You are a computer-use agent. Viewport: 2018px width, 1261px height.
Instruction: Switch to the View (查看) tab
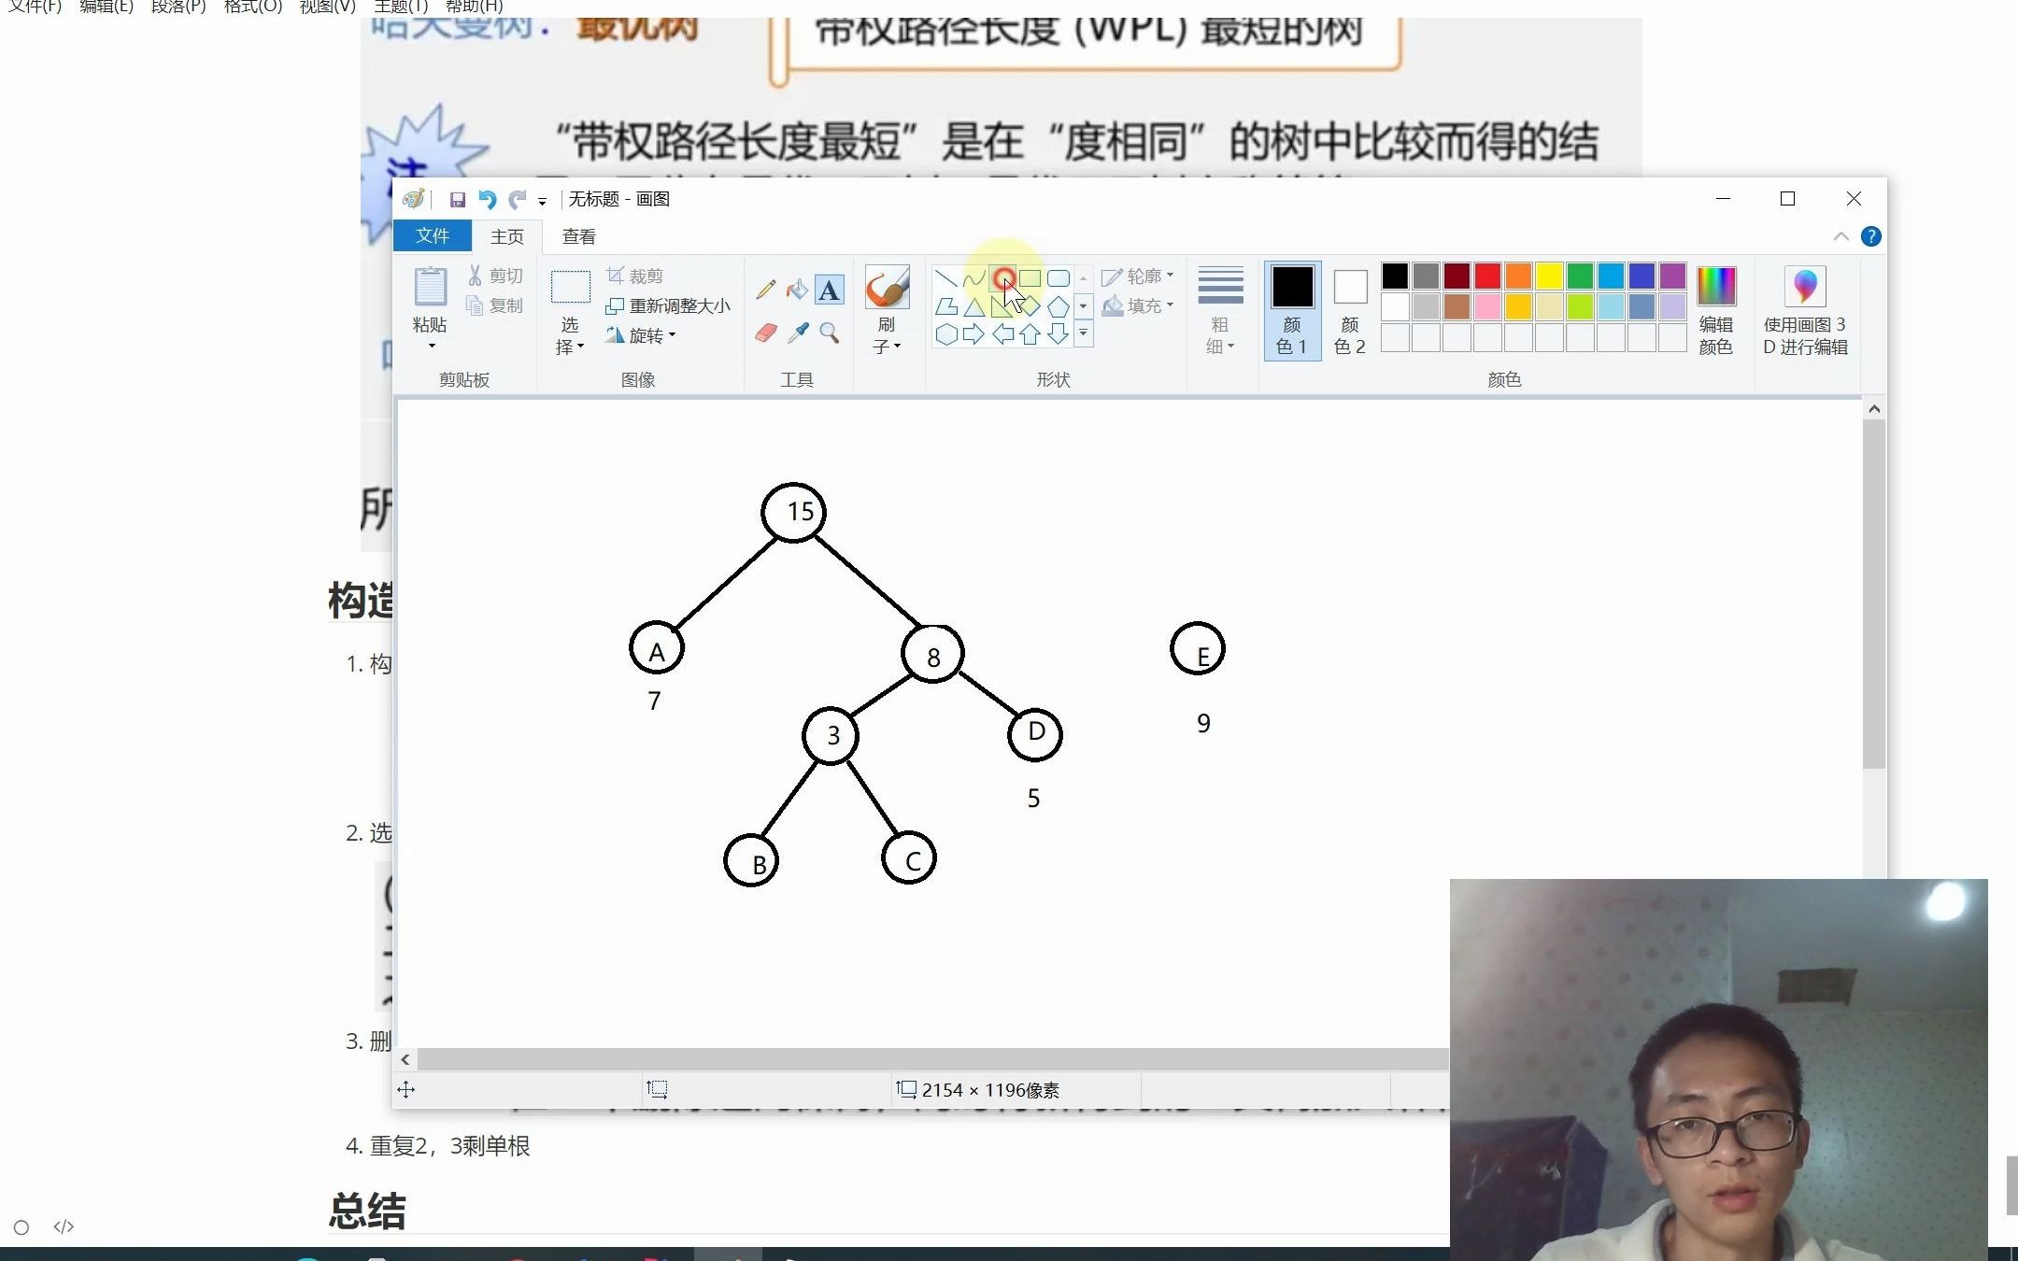pos(578,236)
